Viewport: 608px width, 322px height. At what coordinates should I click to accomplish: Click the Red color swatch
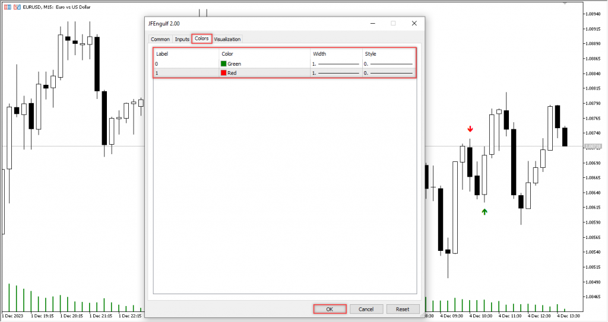pyautogui.click(x=224, y=73)
